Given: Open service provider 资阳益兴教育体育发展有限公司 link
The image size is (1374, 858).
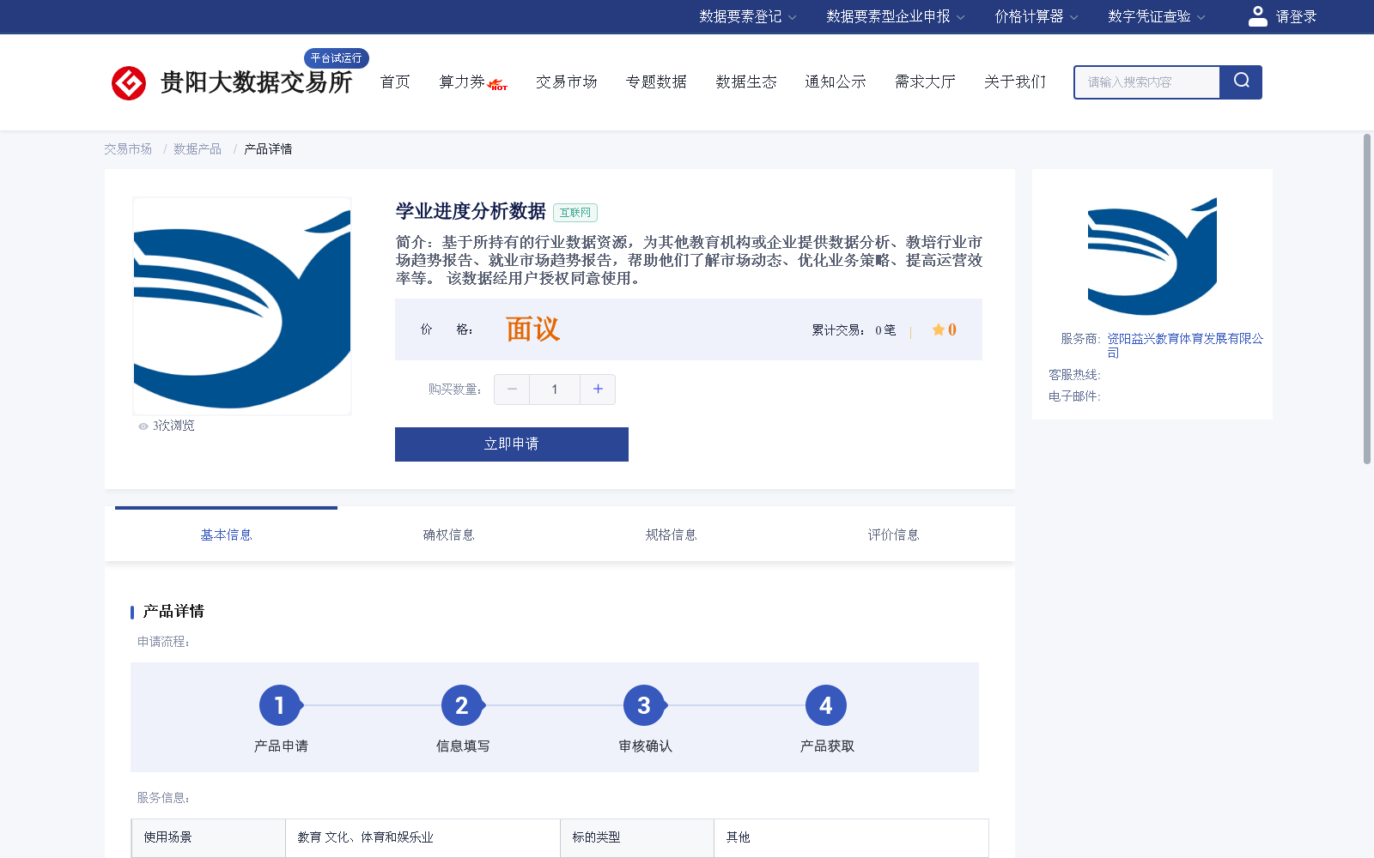Looking at the screenshot, I should pos(1185,345).
